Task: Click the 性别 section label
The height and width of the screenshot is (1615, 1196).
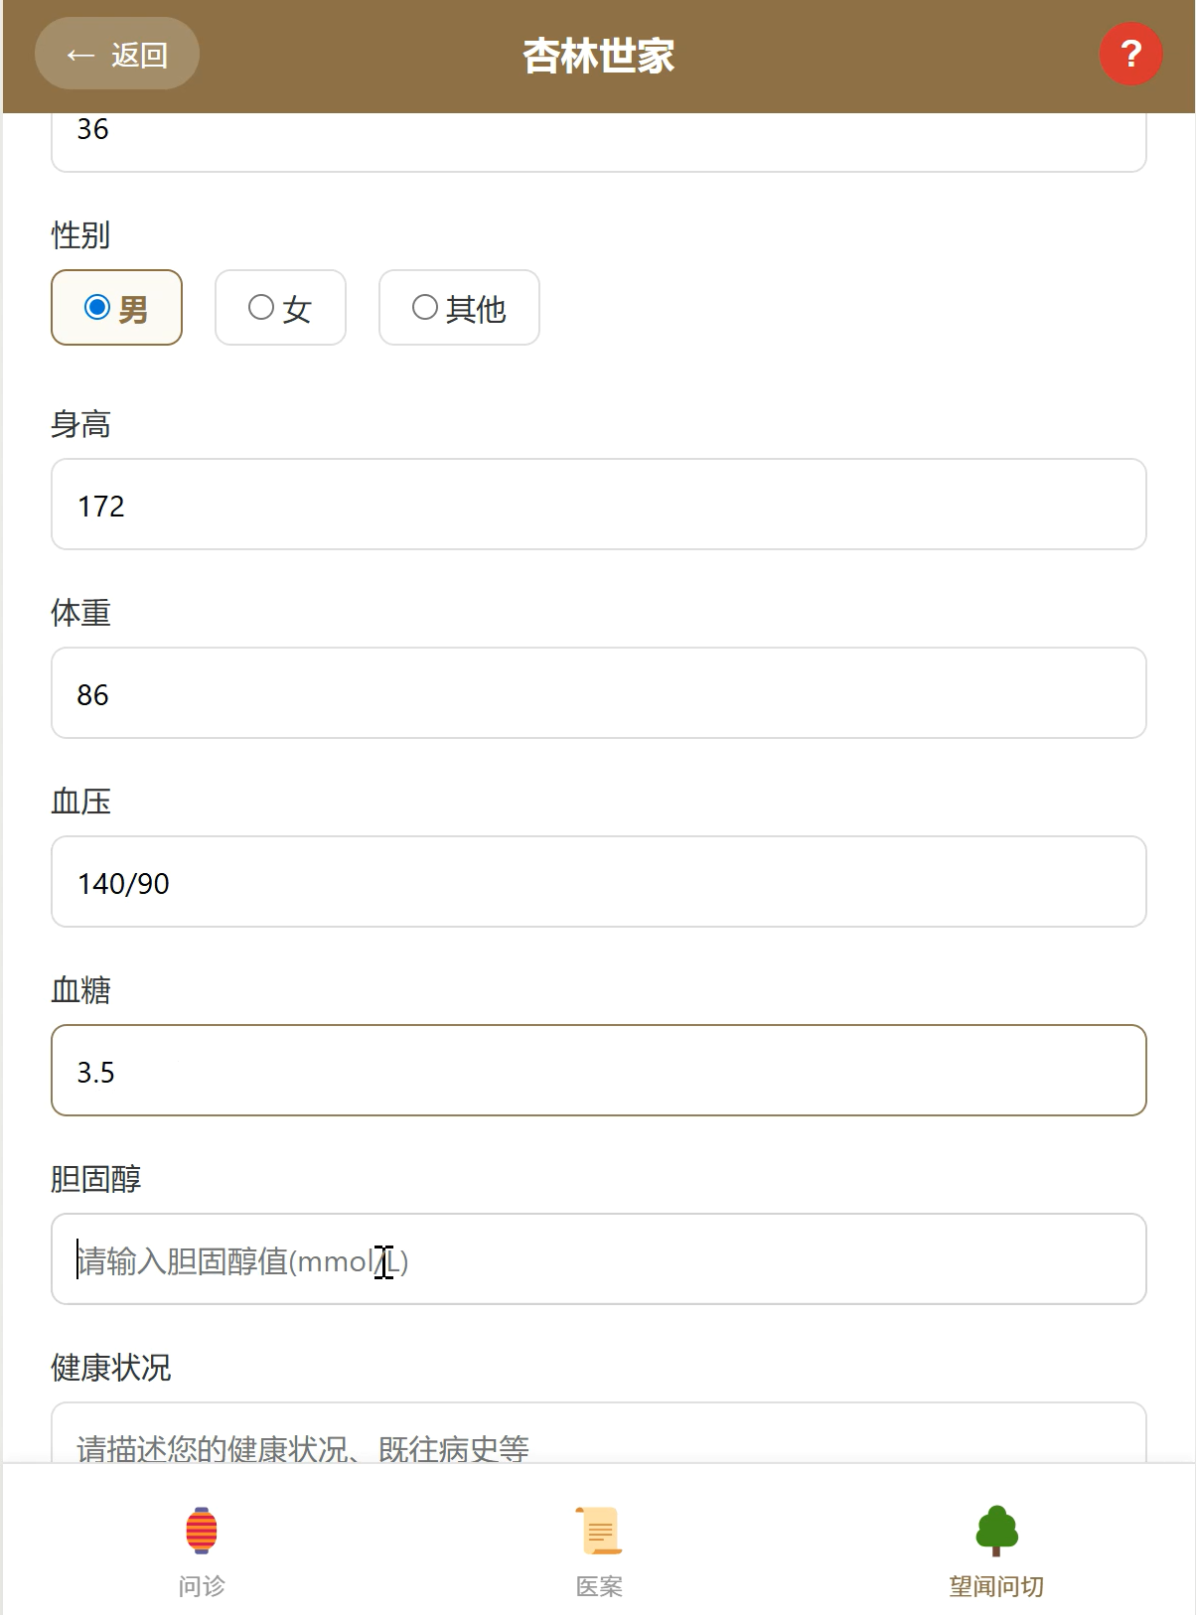Action: tap(80, 235)
